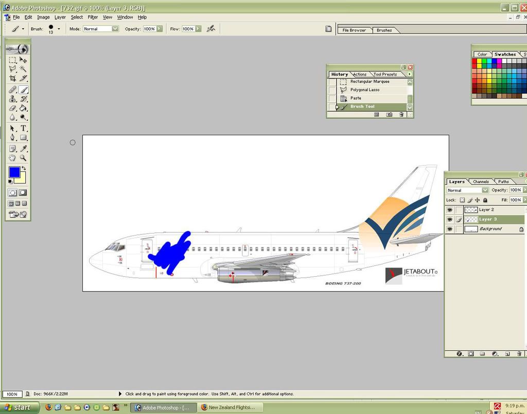Activate the Eyedropper tool
Image resolution: width=527 pixels, height=414 pixels.
pyautogui.click(x=23, y=149)
